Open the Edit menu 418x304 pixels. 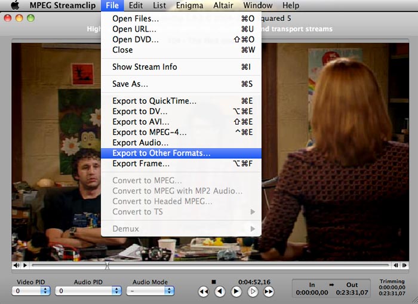pyautogui.click(x=136, y=5)
